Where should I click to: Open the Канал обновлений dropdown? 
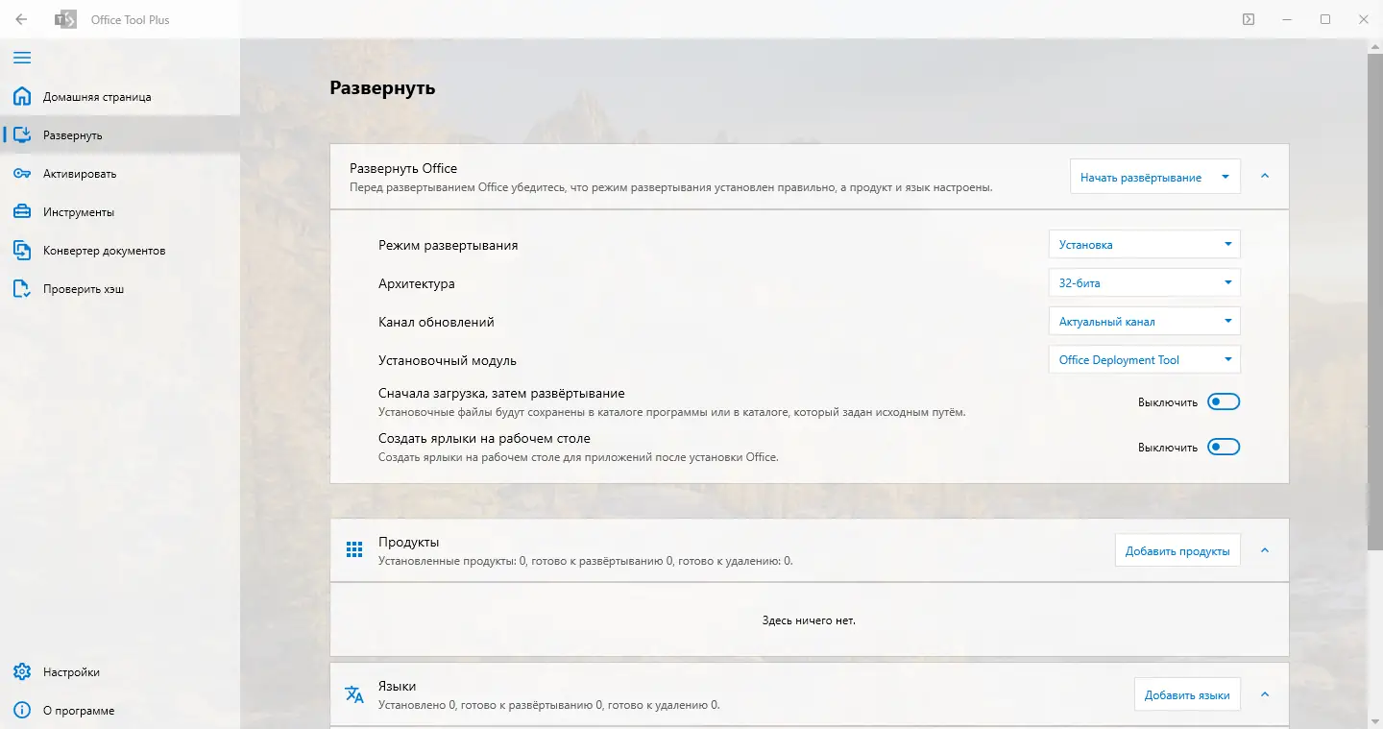[x=1144, y=322]
